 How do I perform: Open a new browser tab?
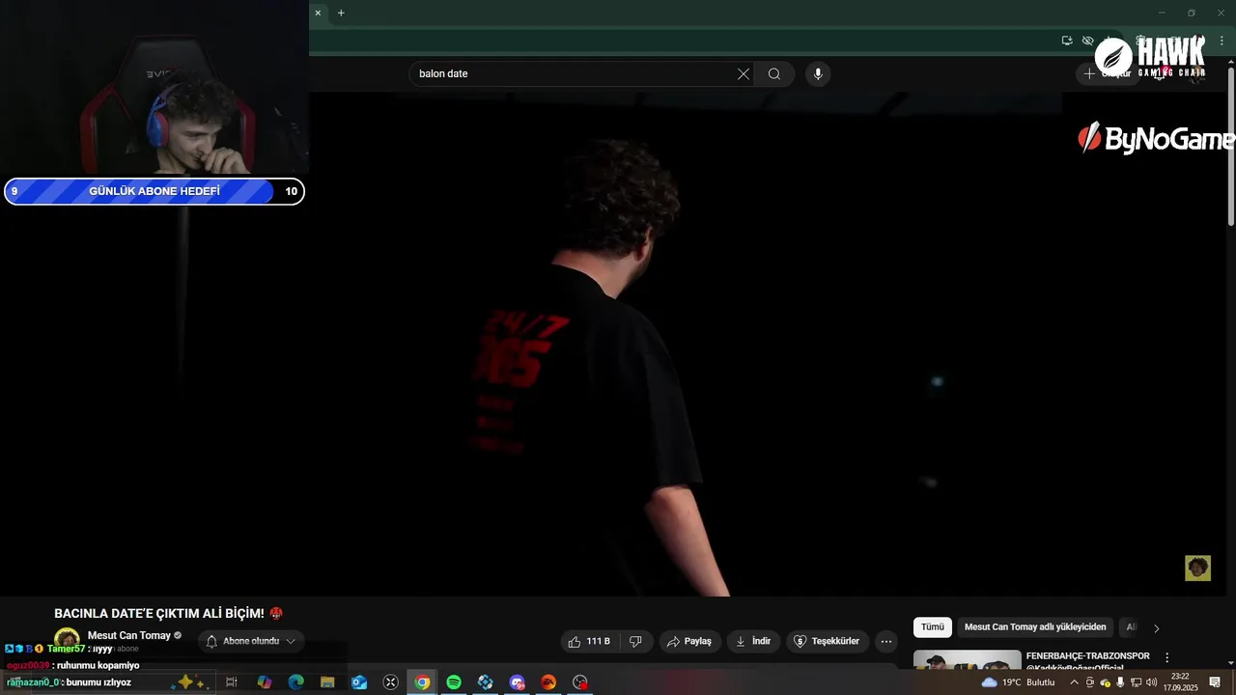point(341,13)
